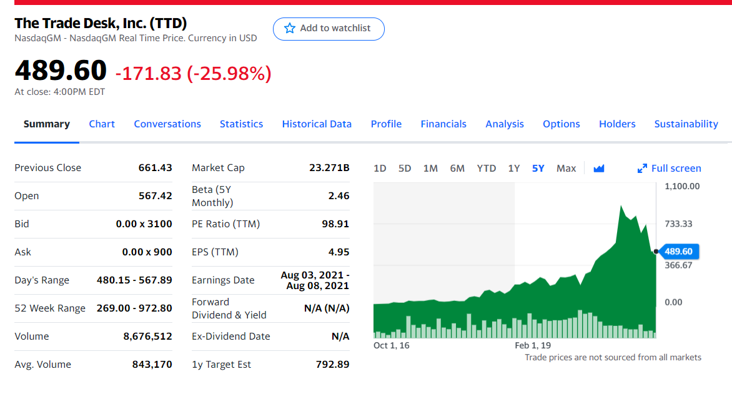Click the Forward Dividend N/A (N/A) value
This screenshot has height=399, width=732.
click(327, 308)
